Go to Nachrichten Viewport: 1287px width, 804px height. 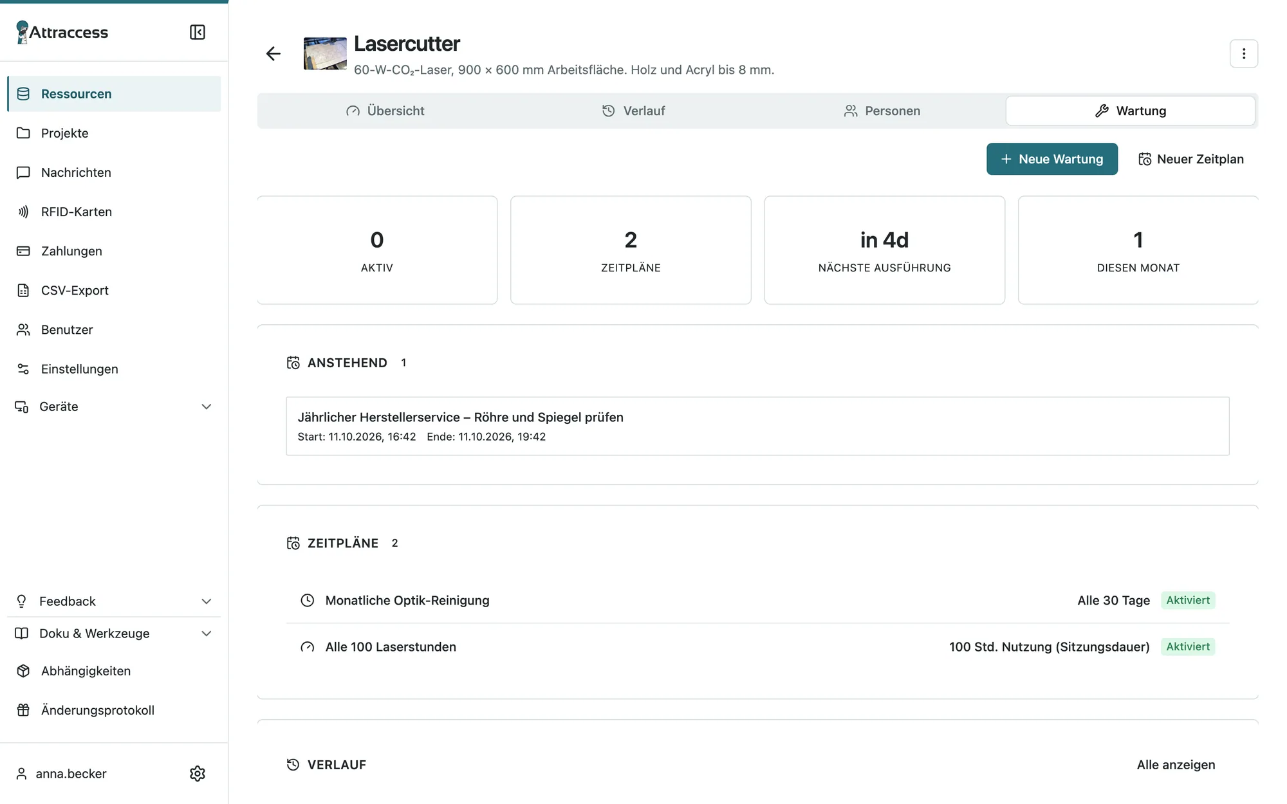(x=114, y=172)
